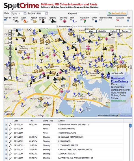Expand the 7XX Pontiac Ave row
Viewport: 134px width, 161px height.
point(6,154)
